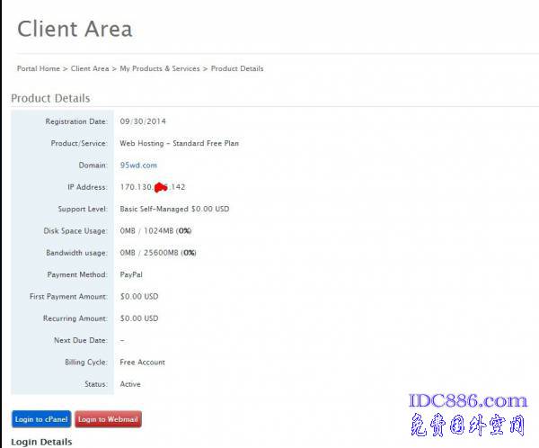
Task: Click the Web Hosting - Standard Free Plan text
Action: (x=179, y=143)
